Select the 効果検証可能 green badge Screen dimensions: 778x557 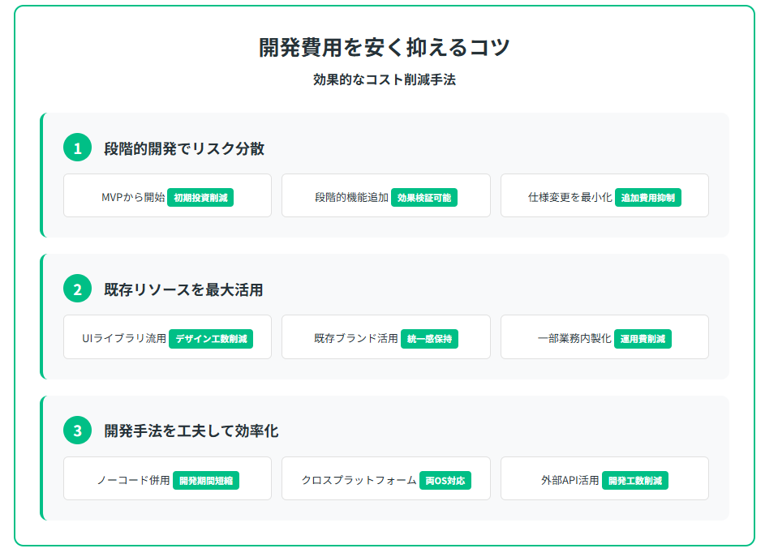[424, 197]
